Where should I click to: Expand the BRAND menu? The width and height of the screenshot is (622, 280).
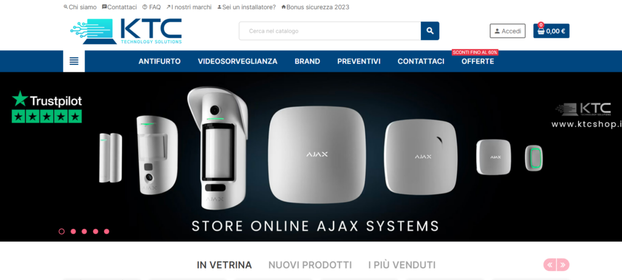pyautogui.click(x=307, y=61)
